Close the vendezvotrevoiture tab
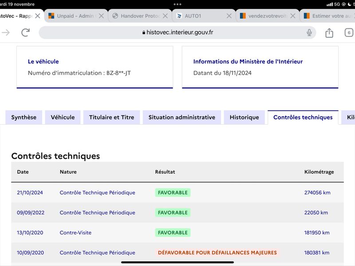The height and width of the screenshot is (266, 355). [x=293, y=16]
